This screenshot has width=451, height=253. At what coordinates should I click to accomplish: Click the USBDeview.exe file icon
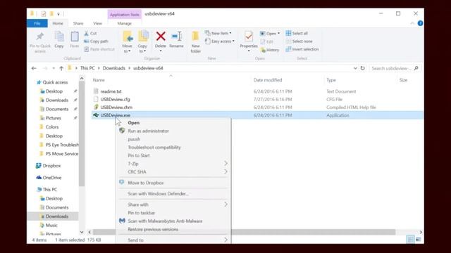96,115
